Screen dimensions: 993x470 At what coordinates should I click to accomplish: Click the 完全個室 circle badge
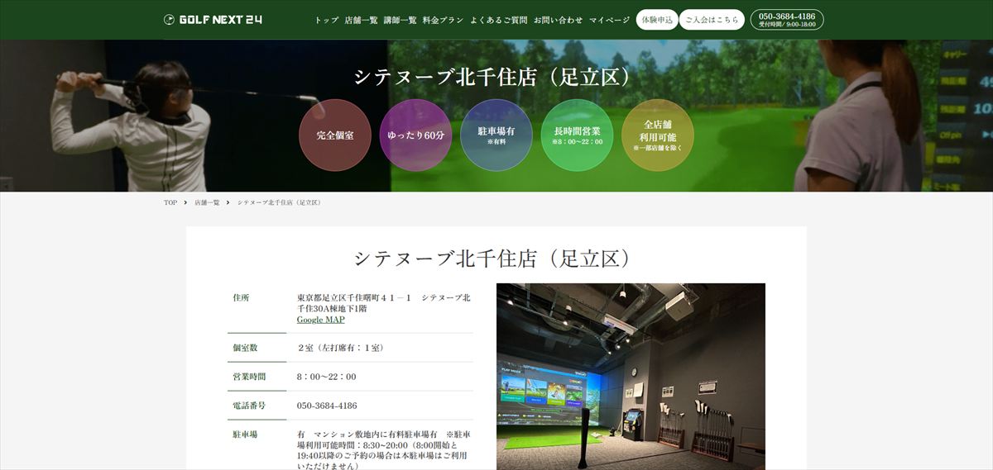pos(335,135)
